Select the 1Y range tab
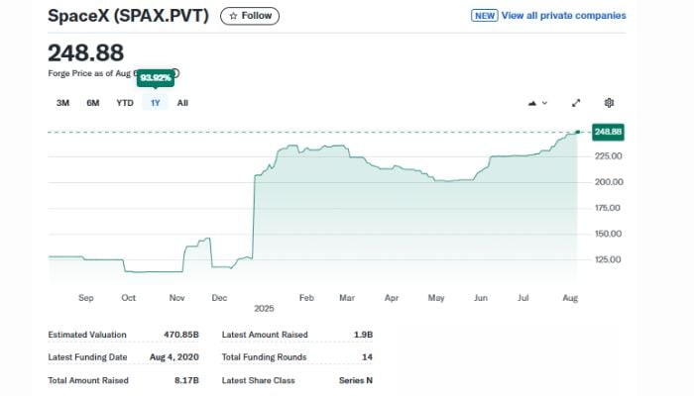 pos(155,103)
